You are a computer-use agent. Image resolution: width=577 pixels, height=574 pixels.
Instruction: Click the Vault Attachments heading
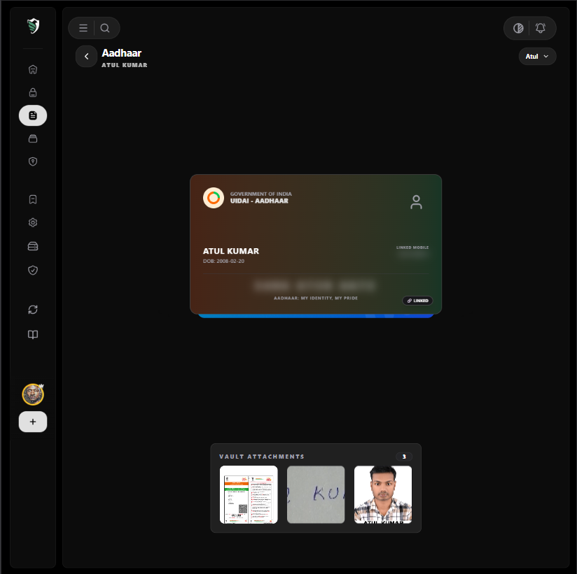coord(262,457)
